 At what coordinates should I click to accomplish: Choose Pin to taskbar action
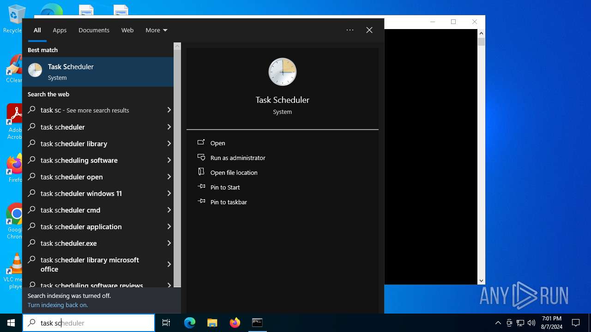(x=229, y=202)
